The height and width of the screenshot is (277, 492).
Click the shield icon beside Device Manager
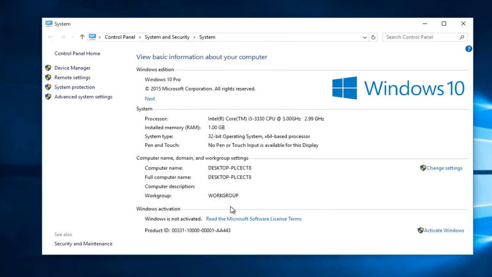[48, 68]
